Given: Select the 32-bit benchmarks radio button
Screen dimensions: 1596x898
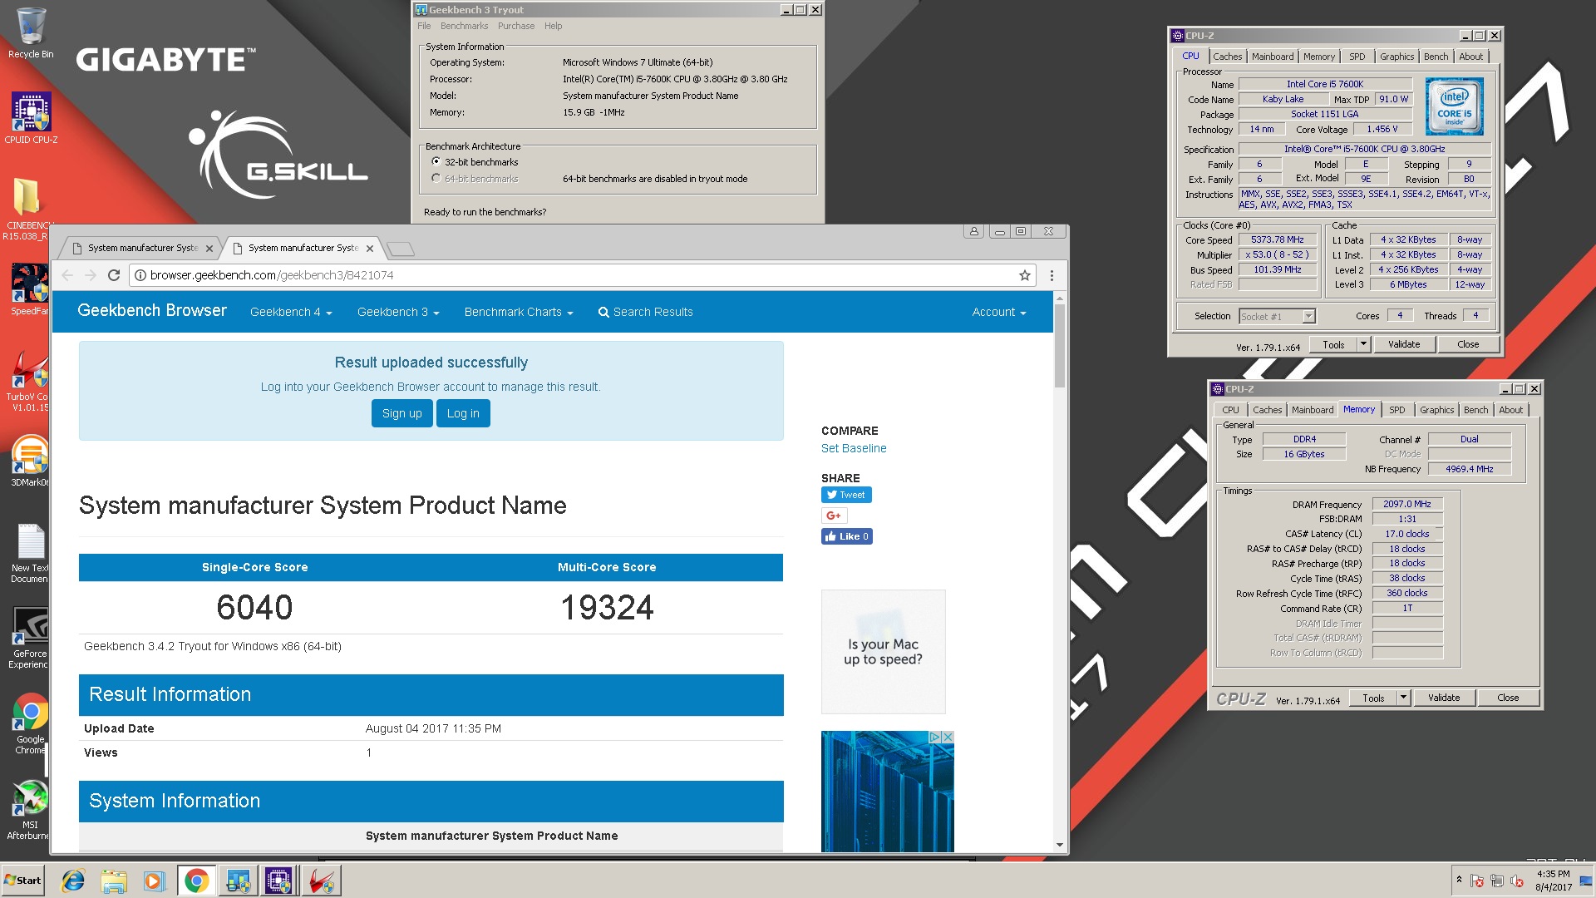Looking at the screenshot, I should pyautogui.click(x=436, y=162).
